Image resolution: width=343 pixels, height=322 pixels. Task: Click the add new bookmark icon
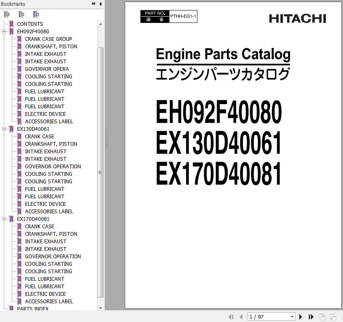(21, 15)
